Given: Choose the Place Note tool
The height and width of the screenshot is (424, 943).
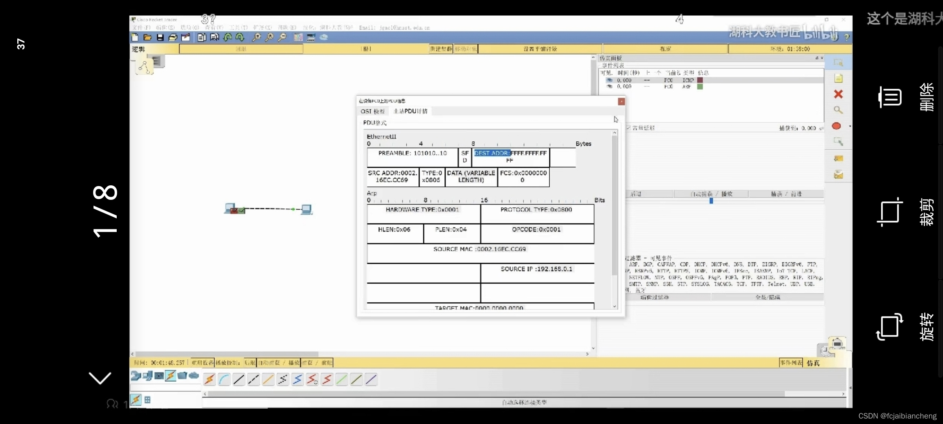Looking at the screenshot, I should 838,78.
